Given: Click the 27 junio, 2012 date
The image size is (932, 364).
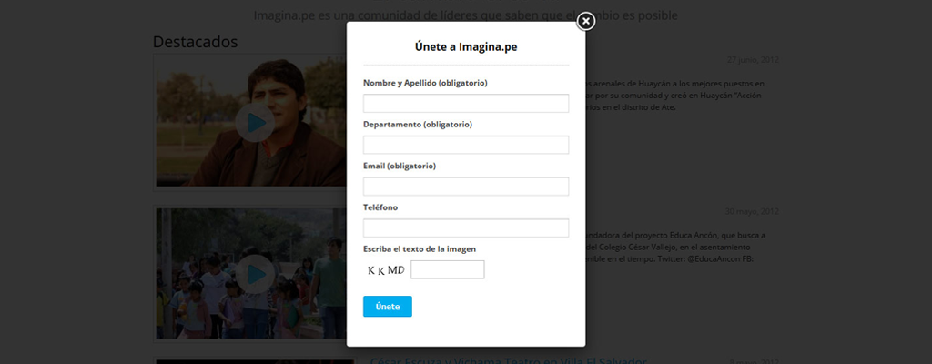Looking at the screenshot, I should [x=753, y=59].
